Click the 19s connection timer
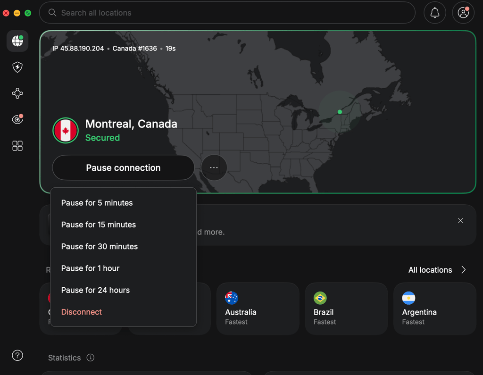The image size is (483, 375). [x=170, y=49]
